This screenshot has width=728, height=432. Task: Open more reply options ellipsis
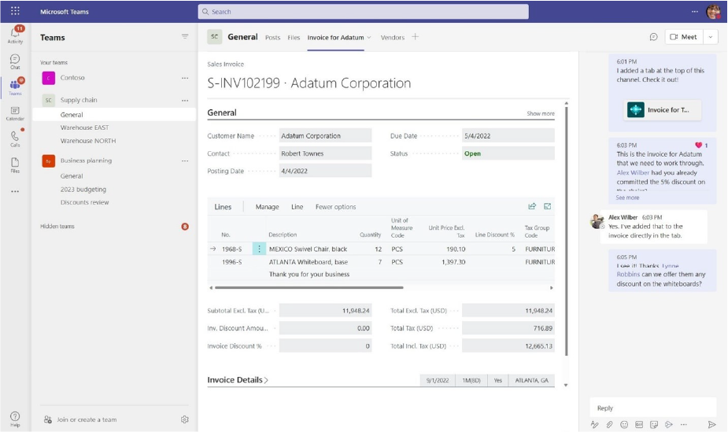tap(683, 424)
